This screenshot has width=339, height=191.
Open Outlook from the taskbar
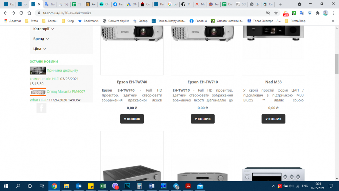point(79,186)
